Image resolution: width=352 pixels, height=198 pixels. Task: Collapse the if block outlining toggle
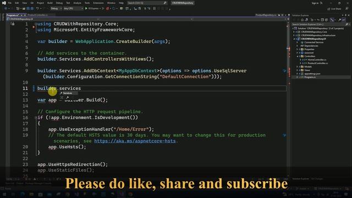pyautogui.click(x=36, y=118)
